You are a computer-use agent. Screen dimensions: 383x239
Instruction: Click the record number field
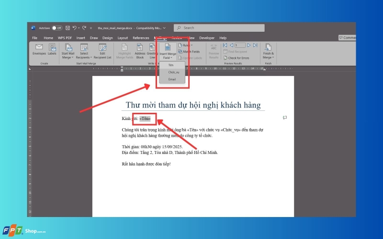[240, 45]
